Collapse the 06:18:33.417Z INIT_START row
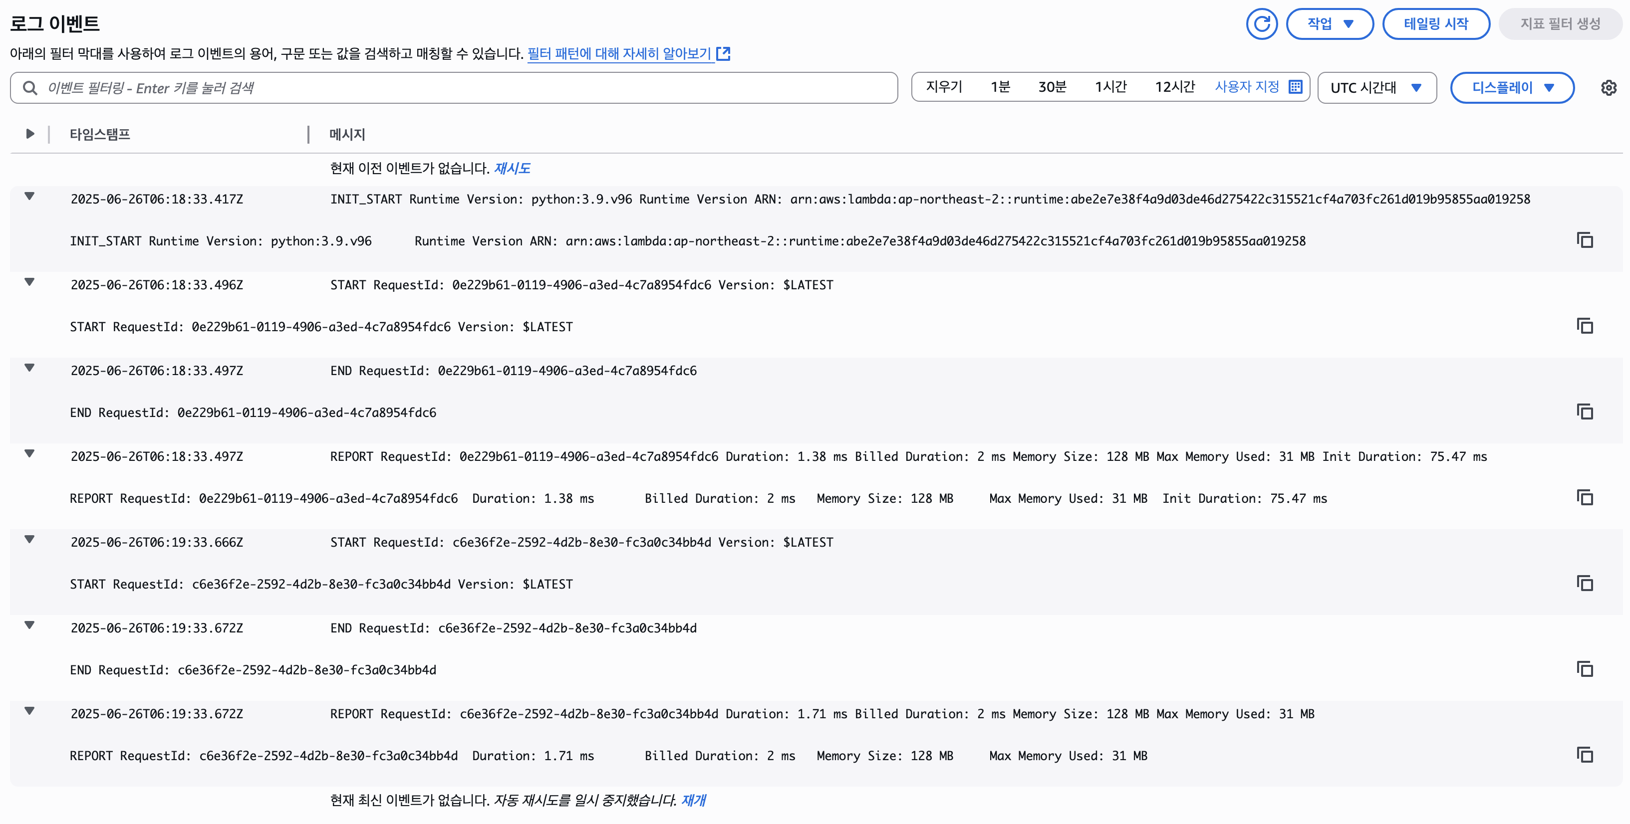Viewport: 1630px width, 824px height. pyautogui.click(x=29, y=196)
